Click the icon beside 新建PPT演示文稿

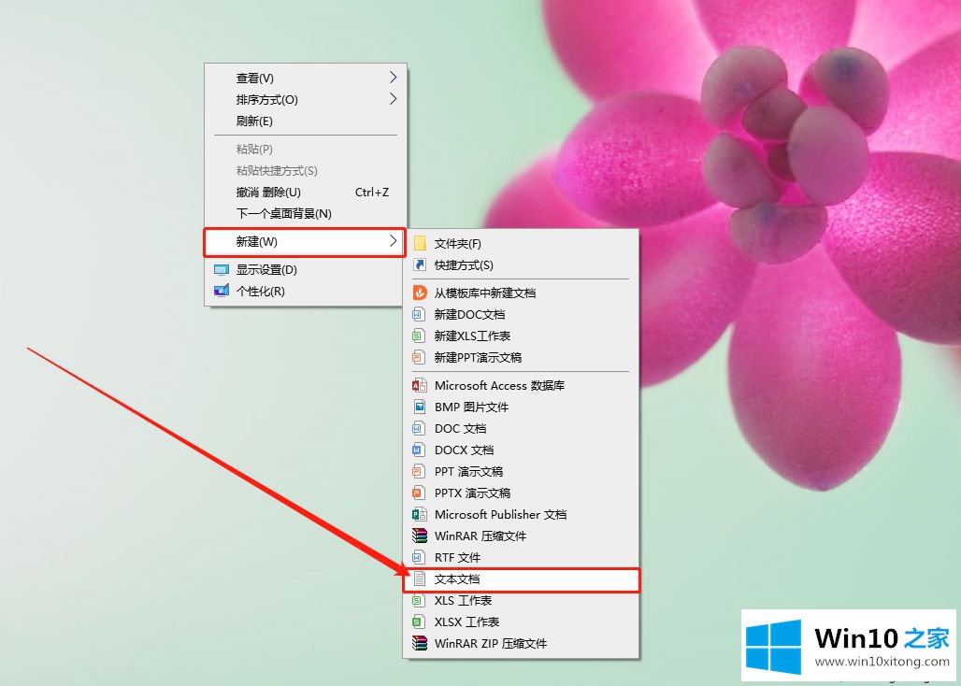pyautogui.click(x=419, y=357)
